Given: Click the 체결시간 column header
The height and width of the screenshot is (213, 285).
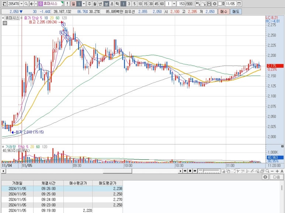Looking at the screenshot, I should [48, 183].
